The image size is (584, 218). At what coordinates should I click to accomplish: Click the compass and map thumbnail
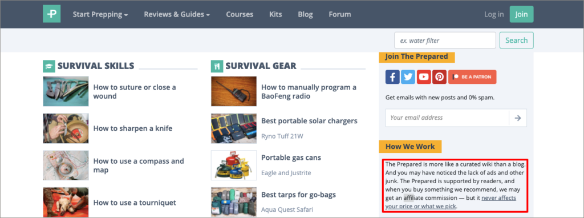[66, 165]
